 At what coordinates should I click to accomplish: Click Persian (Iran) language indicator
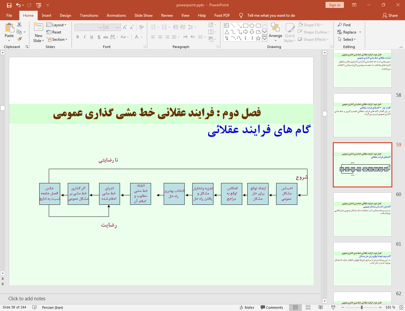click(x=53, y=308)
